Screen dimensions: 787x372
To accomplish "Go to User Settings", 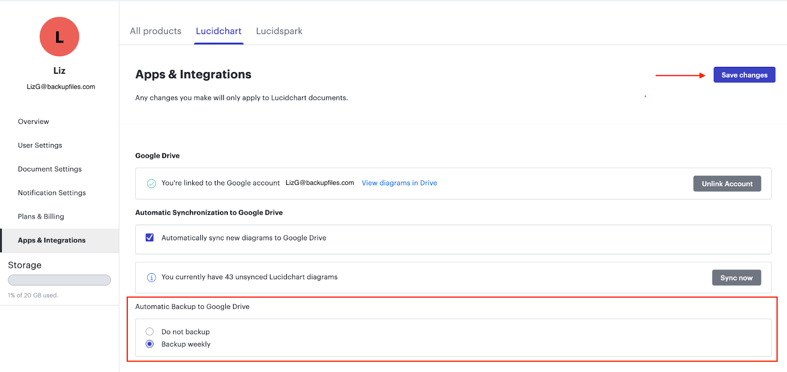I will point(40,145).
